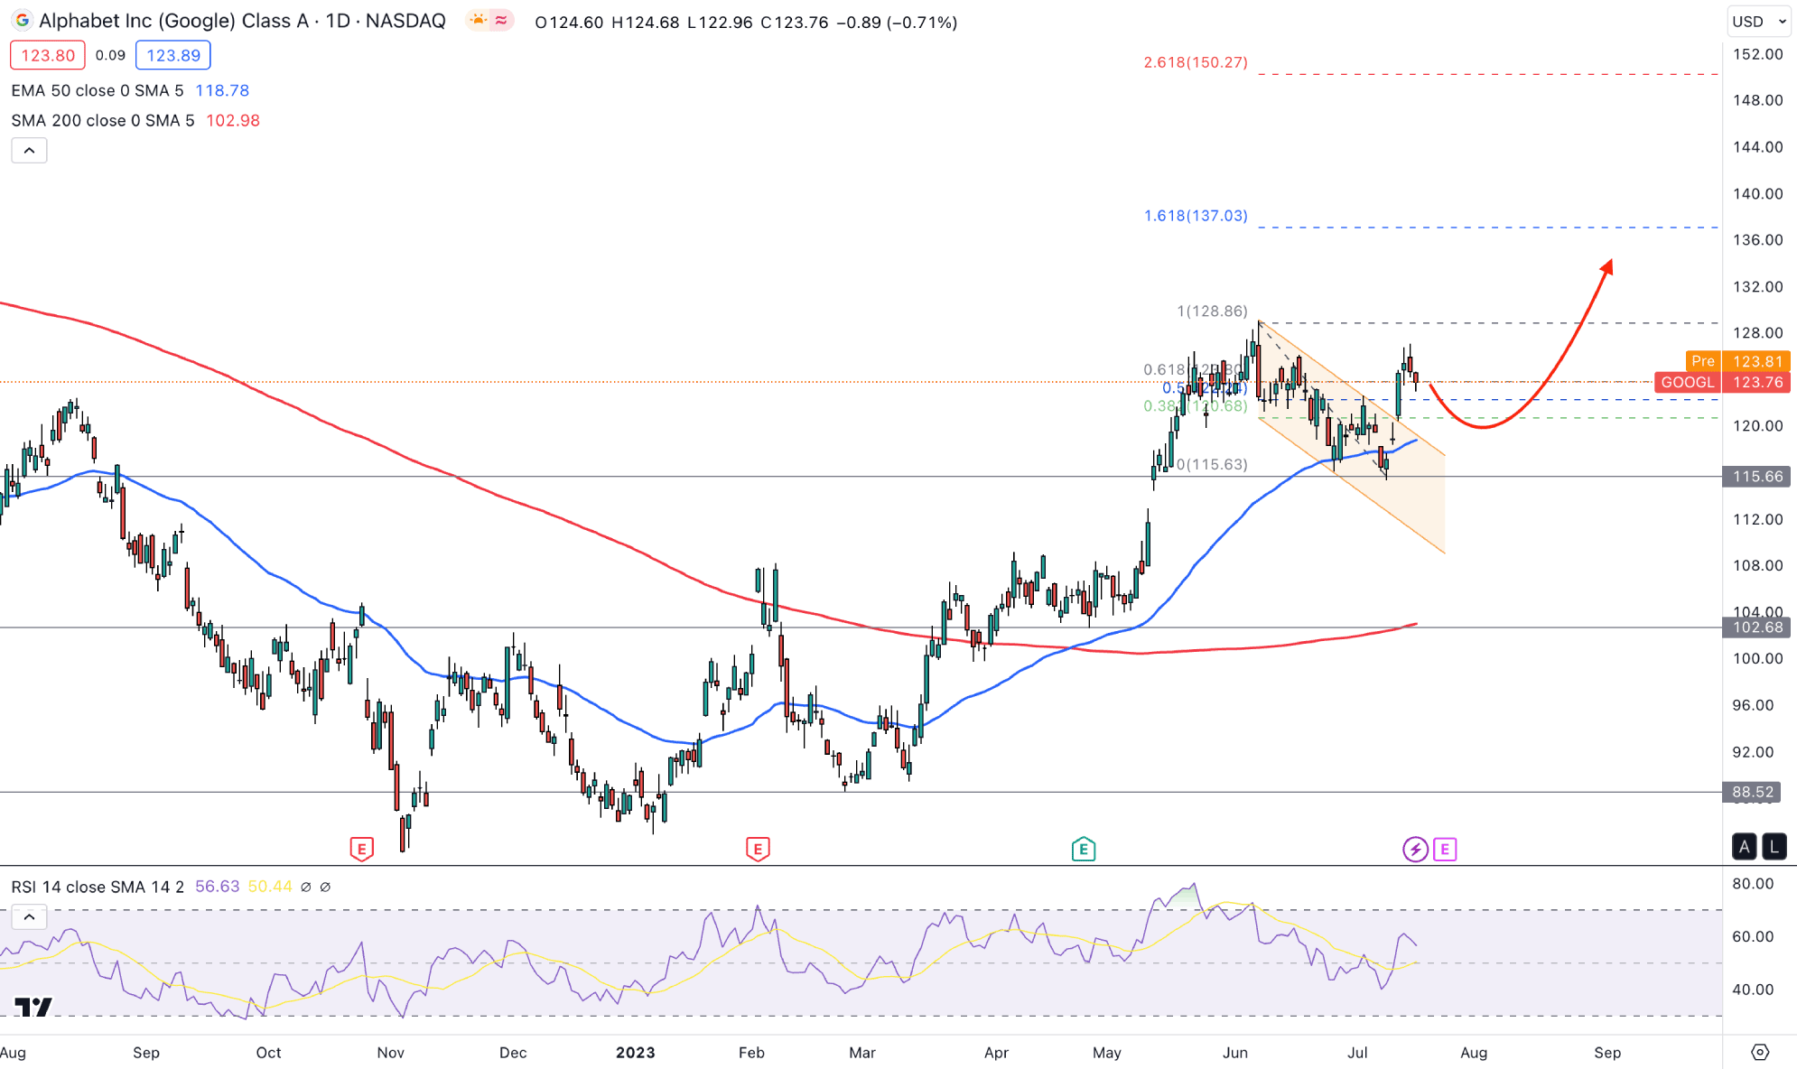The image size is (1797, 1069).
Task: Click the November red earnings marker
Action: pyautogui.click(x=361, y=849)
